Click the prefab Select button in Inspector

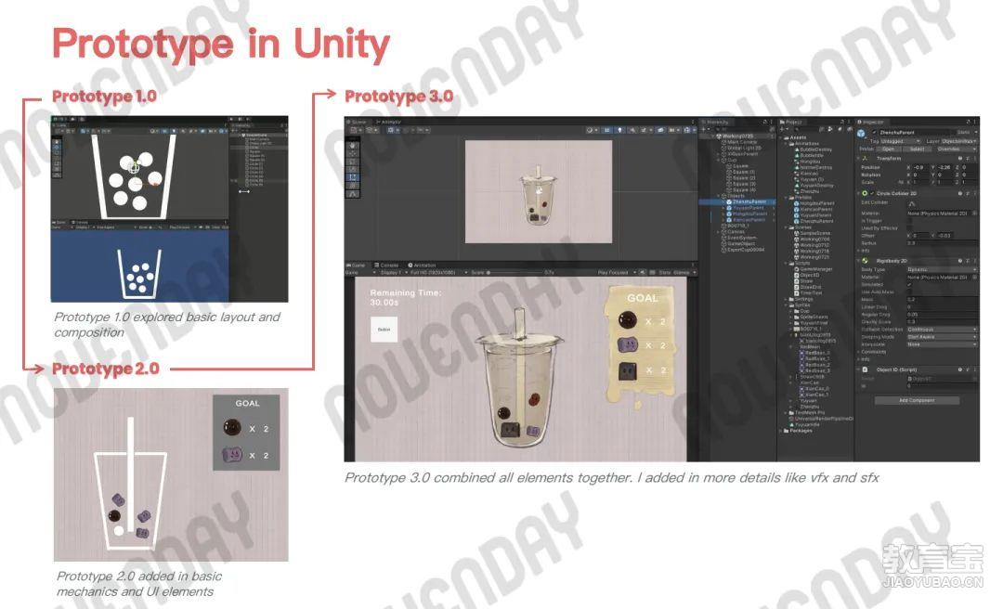(917, 149)
